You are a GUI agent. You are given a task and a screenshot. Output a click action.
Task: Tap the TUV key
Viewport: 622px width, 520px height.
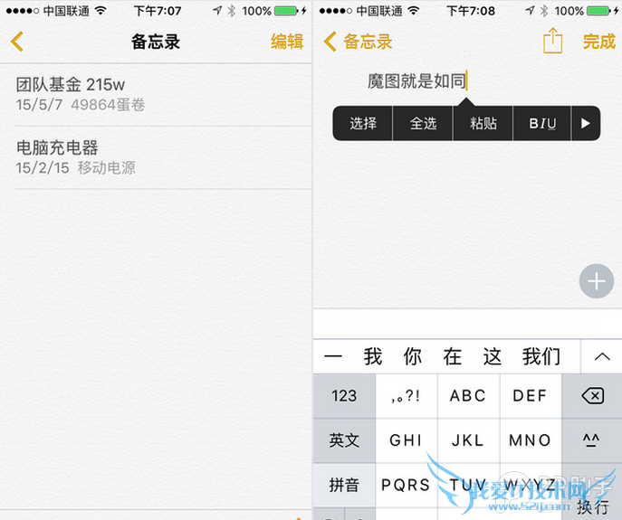(468, 485)
